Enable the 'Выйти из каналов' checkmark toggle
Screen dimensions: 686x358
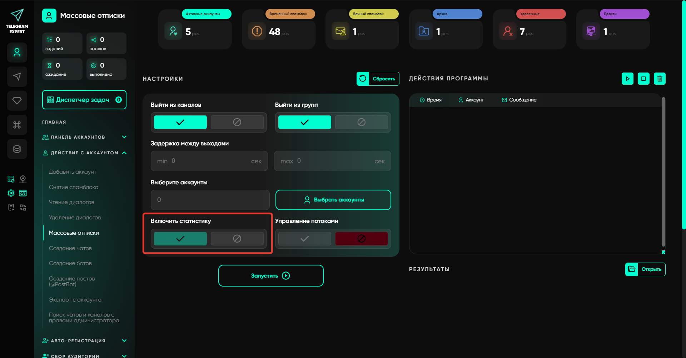pos(180,122)
